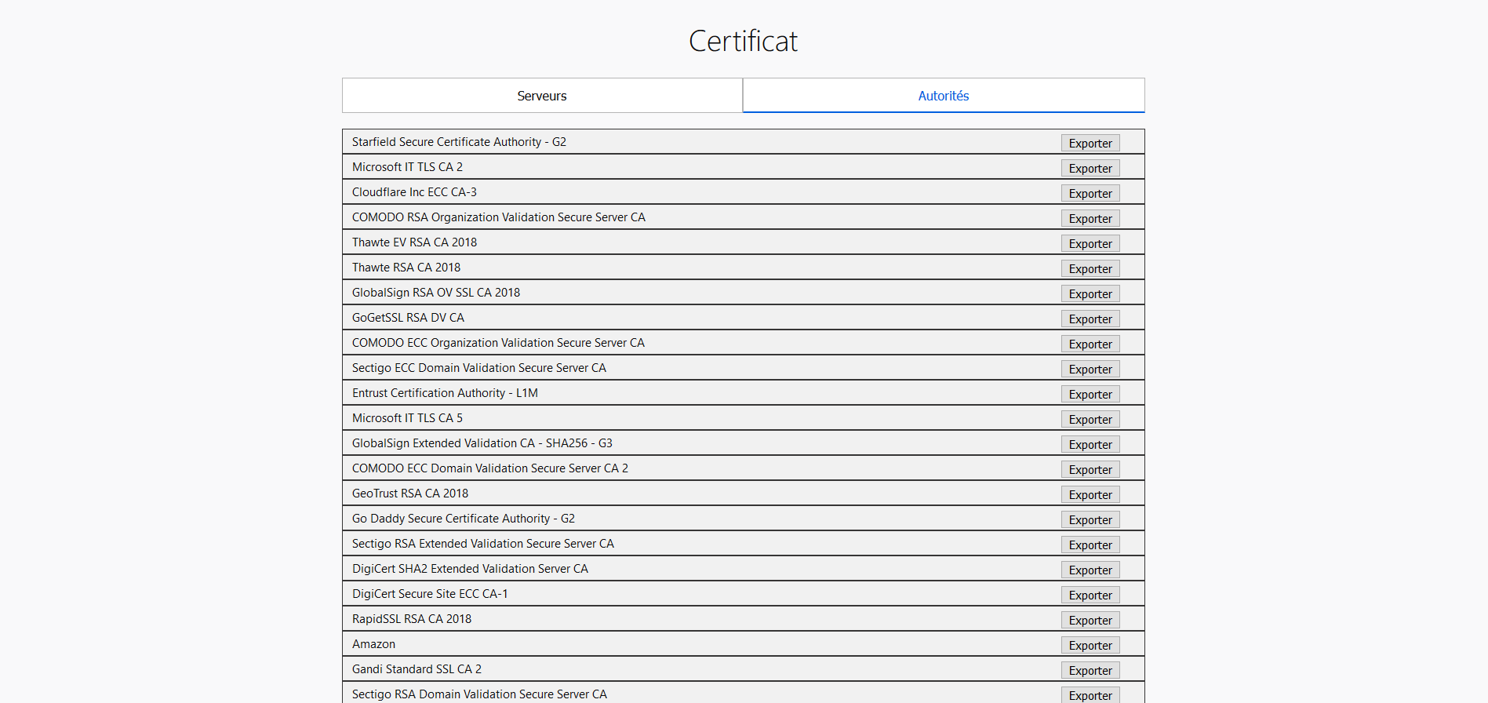Select DigiCert Secure Site ECC CA-1 text
The image size is (1488, 703).
coord(430,594)
